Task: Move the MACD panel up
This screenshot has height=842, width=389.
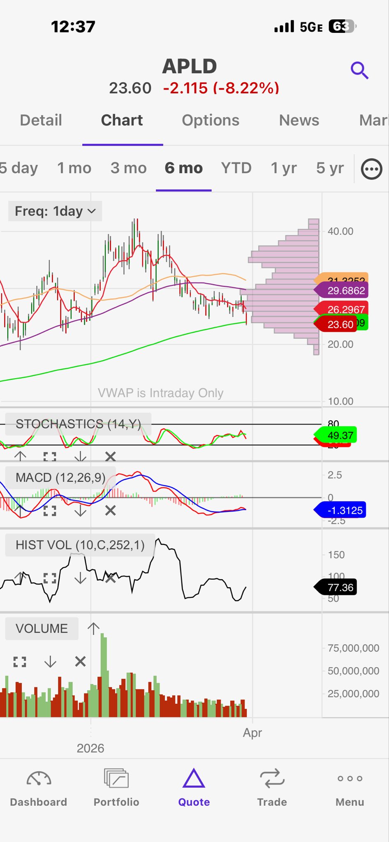Action: point(20,511)
